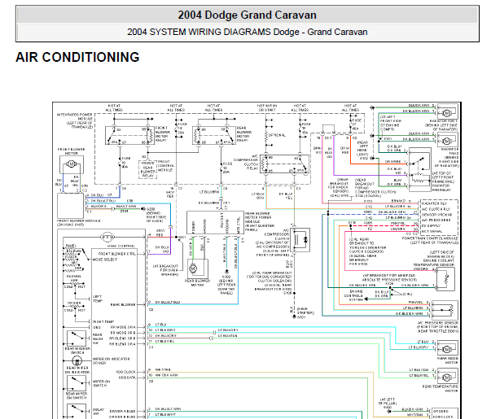Click the rear wiper on indicator symbol
This screenshot has width=491, height=419.
pyautogui.click(x=77, y=360)
